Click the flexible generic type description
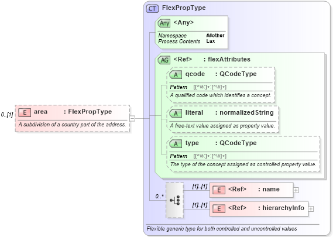This screenshot has height=237, width=333. pos(222,229)
